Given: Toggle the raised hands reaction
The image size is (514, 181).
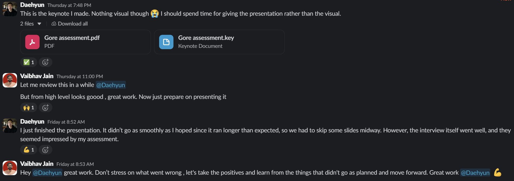Looking at the screenshot, I should 29,107.
